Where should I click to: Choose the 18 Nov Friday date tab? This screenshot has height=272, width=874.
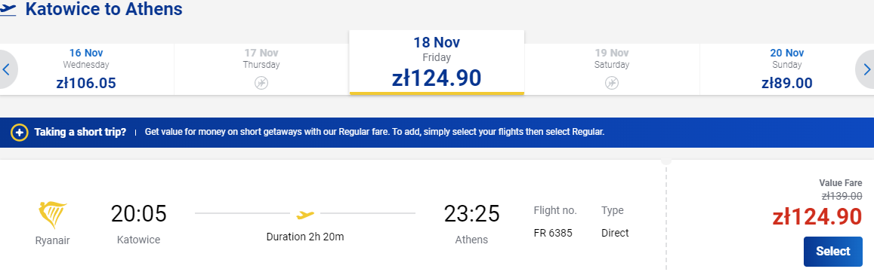[x=437, y=63]
